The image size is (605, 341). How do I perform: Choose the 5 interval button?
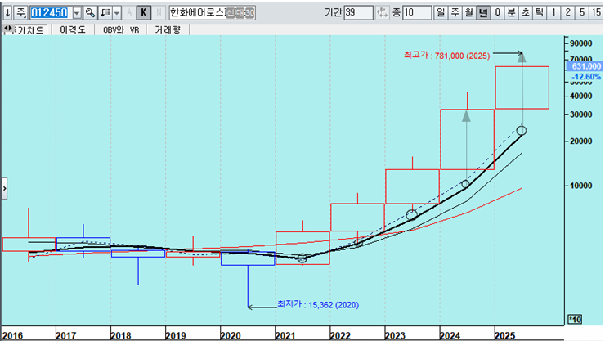[582, 13]
